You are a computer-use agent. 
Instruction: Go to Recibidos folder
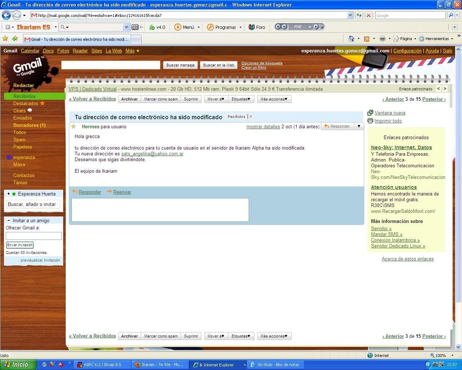pos(25,96)
